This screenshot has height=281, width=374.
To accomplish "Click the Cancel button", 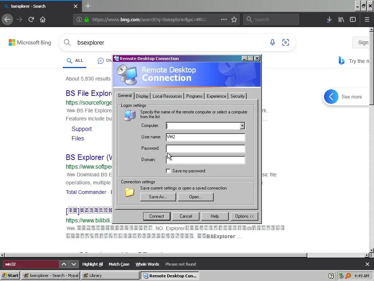I will click(186, 216).
